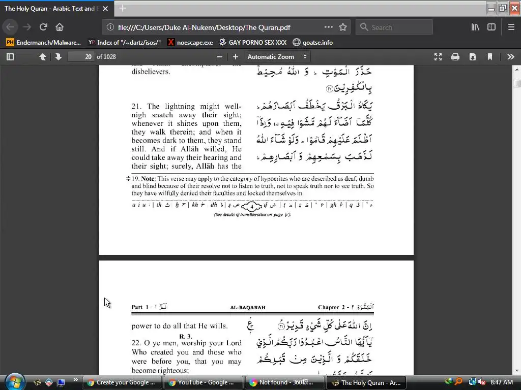Open the Firefox home page
Viewport: 521px width, 390px height.
click(x=60, y=27)
